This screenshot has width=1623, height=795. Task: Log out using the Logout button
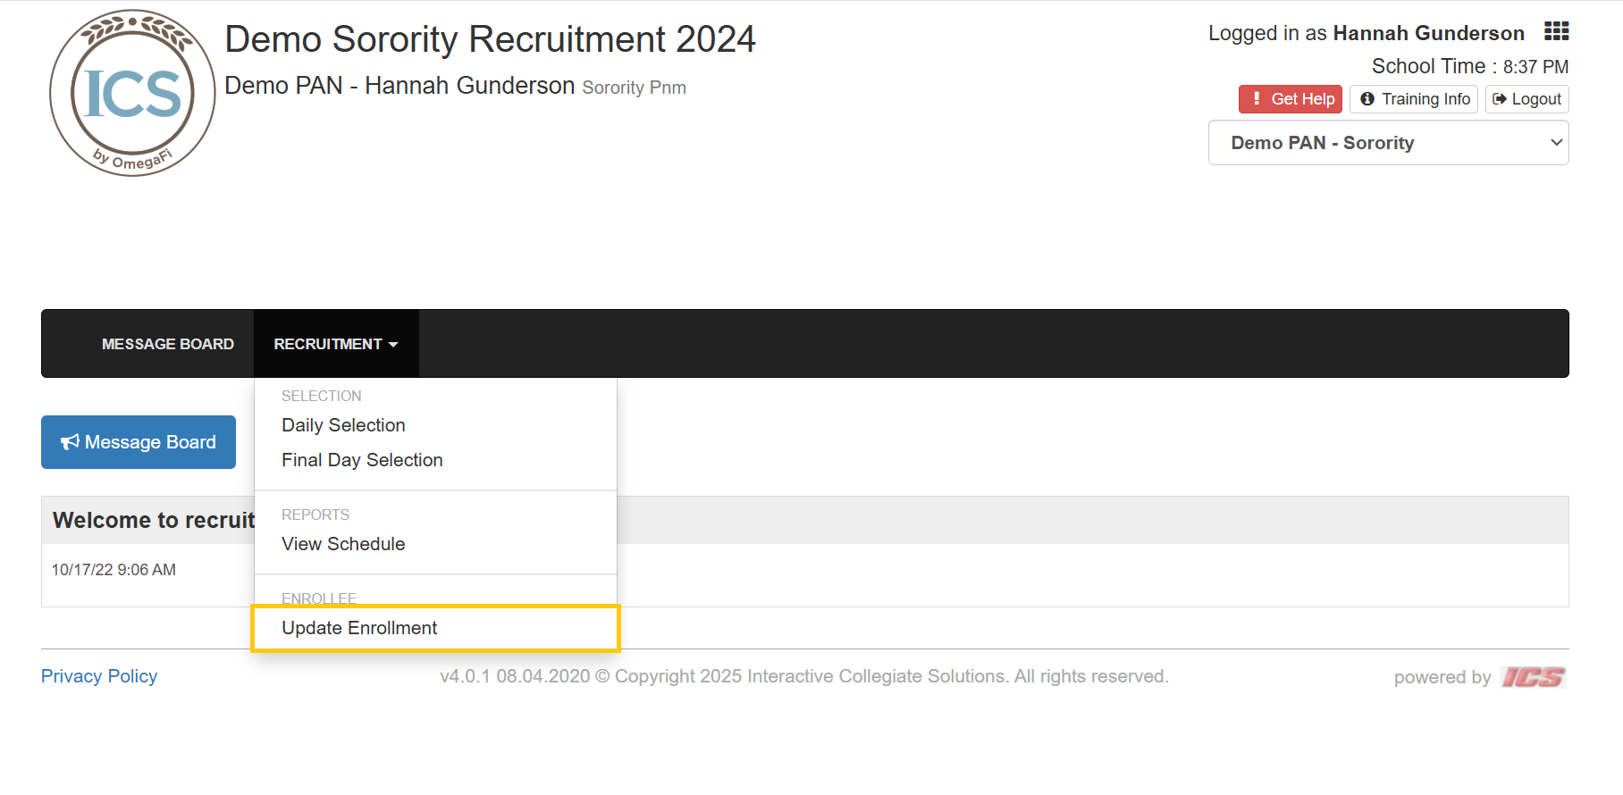[1526, 99]
